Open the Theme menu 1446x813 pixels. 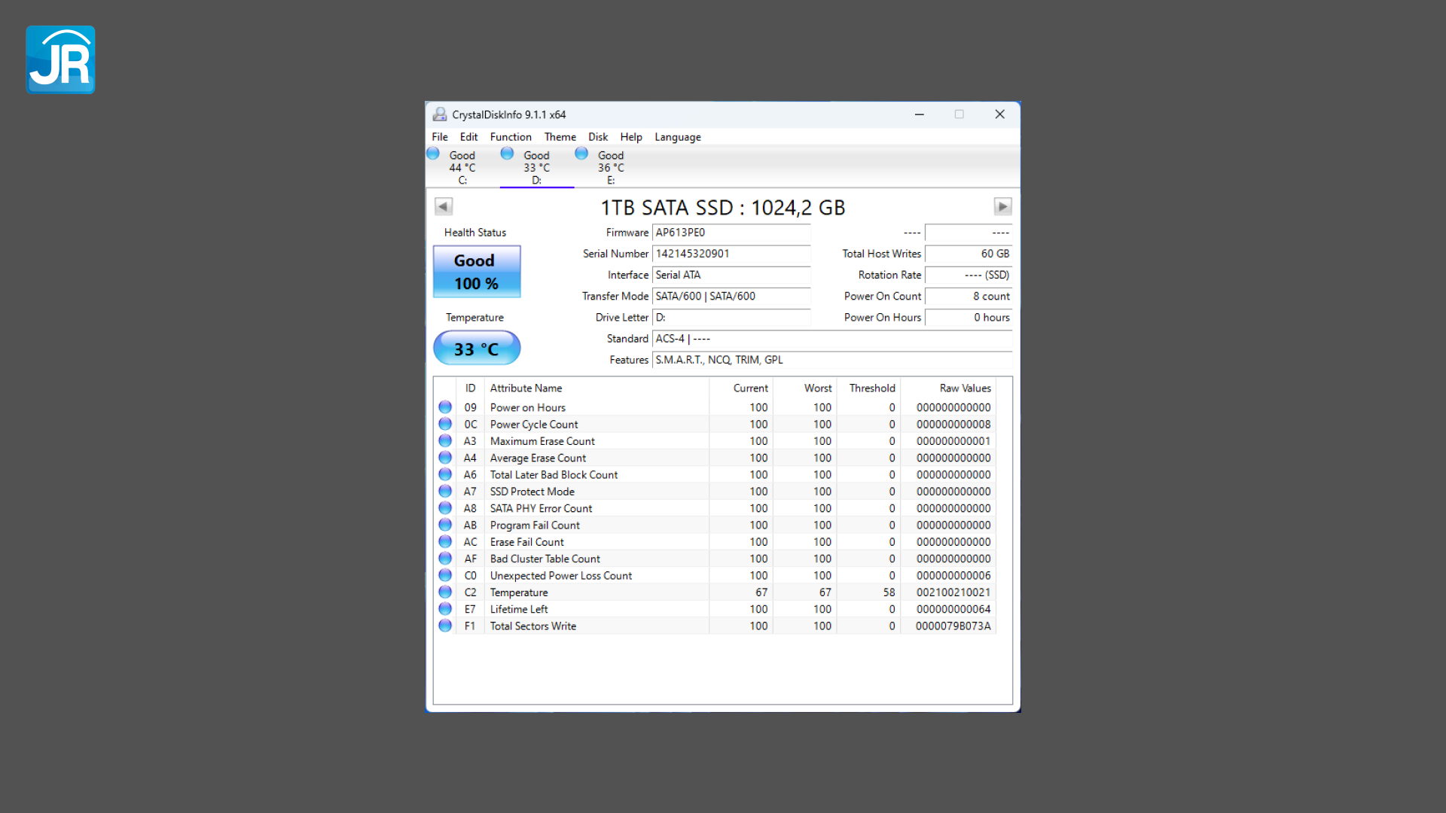coord(560,137)
